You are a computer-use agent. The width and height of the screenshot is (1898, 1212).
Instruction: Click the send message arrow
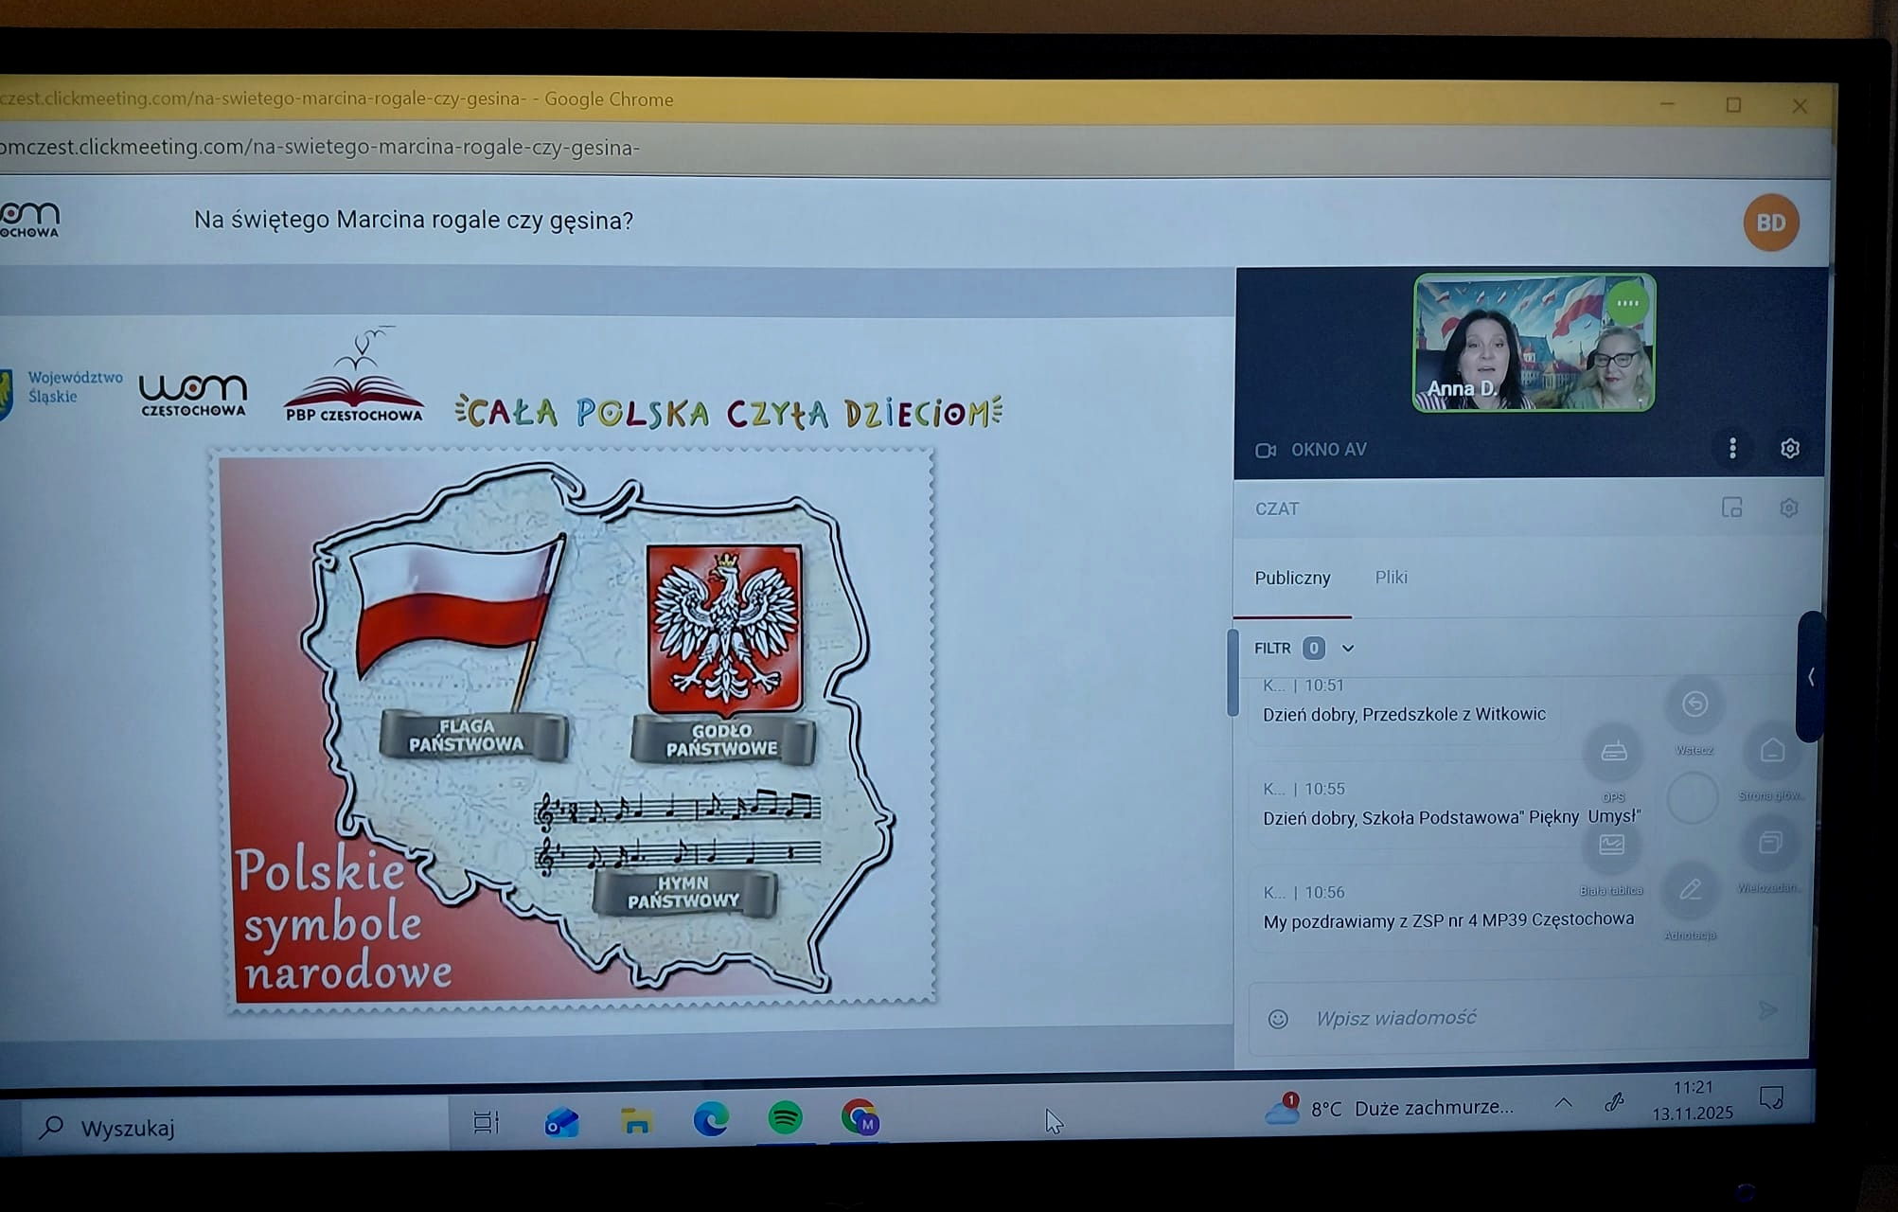1767,1011
